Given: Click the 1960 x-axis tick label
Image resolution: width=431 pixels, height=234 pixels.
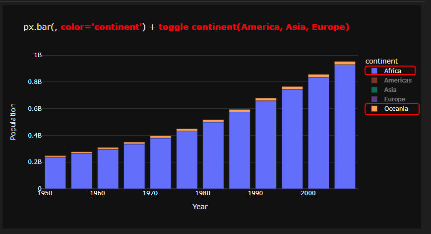Looking at the screenshot, I should 98,193.
